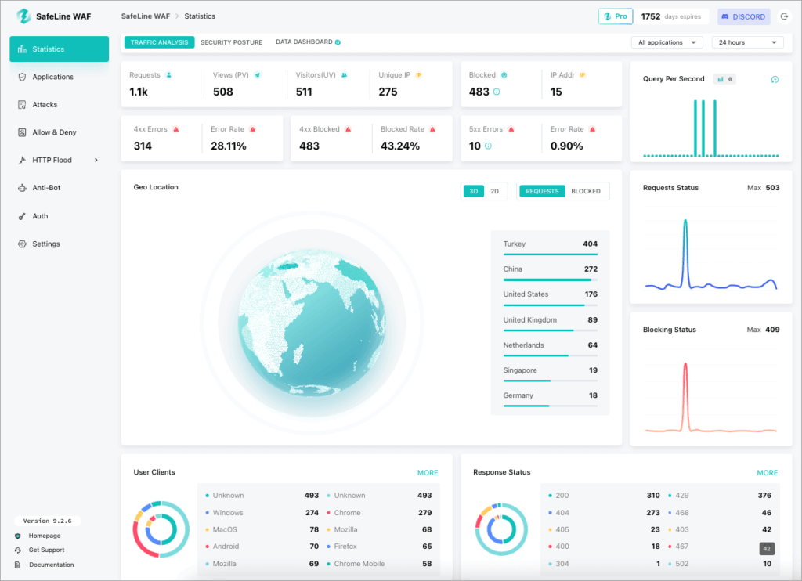The height and width of the screenshot is (581, 802).
Task: Switch to the SECURITY POSTURE tab
Action: 229,42
